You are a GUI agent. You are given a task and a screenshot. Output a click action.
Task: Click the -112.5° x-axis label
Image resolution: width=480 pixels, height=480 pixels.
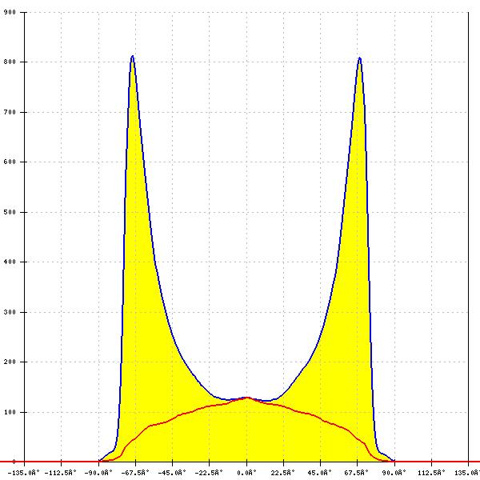[62, 472]
